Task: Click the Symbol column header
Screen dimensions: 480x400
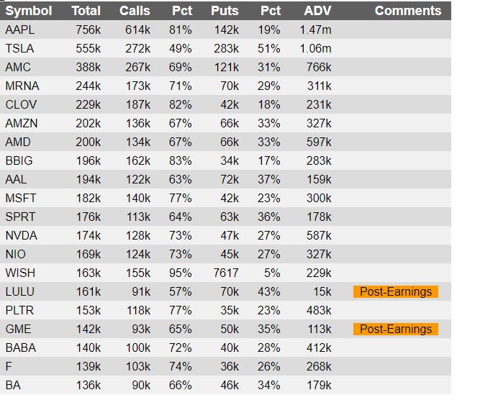Action: (x=29, y=11)
